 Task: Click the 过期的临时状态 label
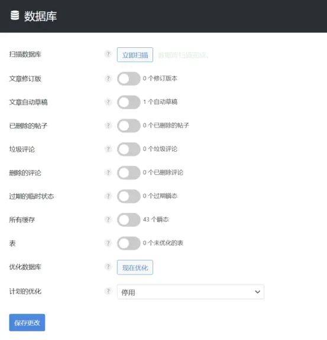(x=31, y=196)
